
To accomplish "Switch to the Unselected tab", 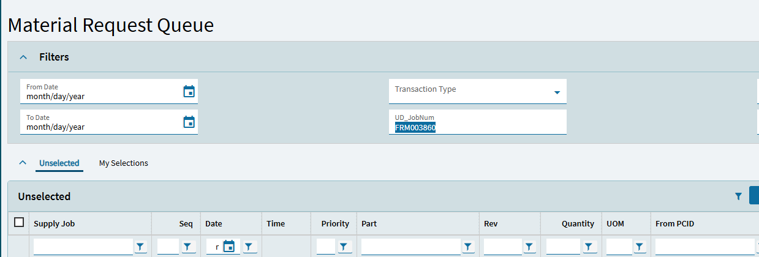I will tap(59, 163).
